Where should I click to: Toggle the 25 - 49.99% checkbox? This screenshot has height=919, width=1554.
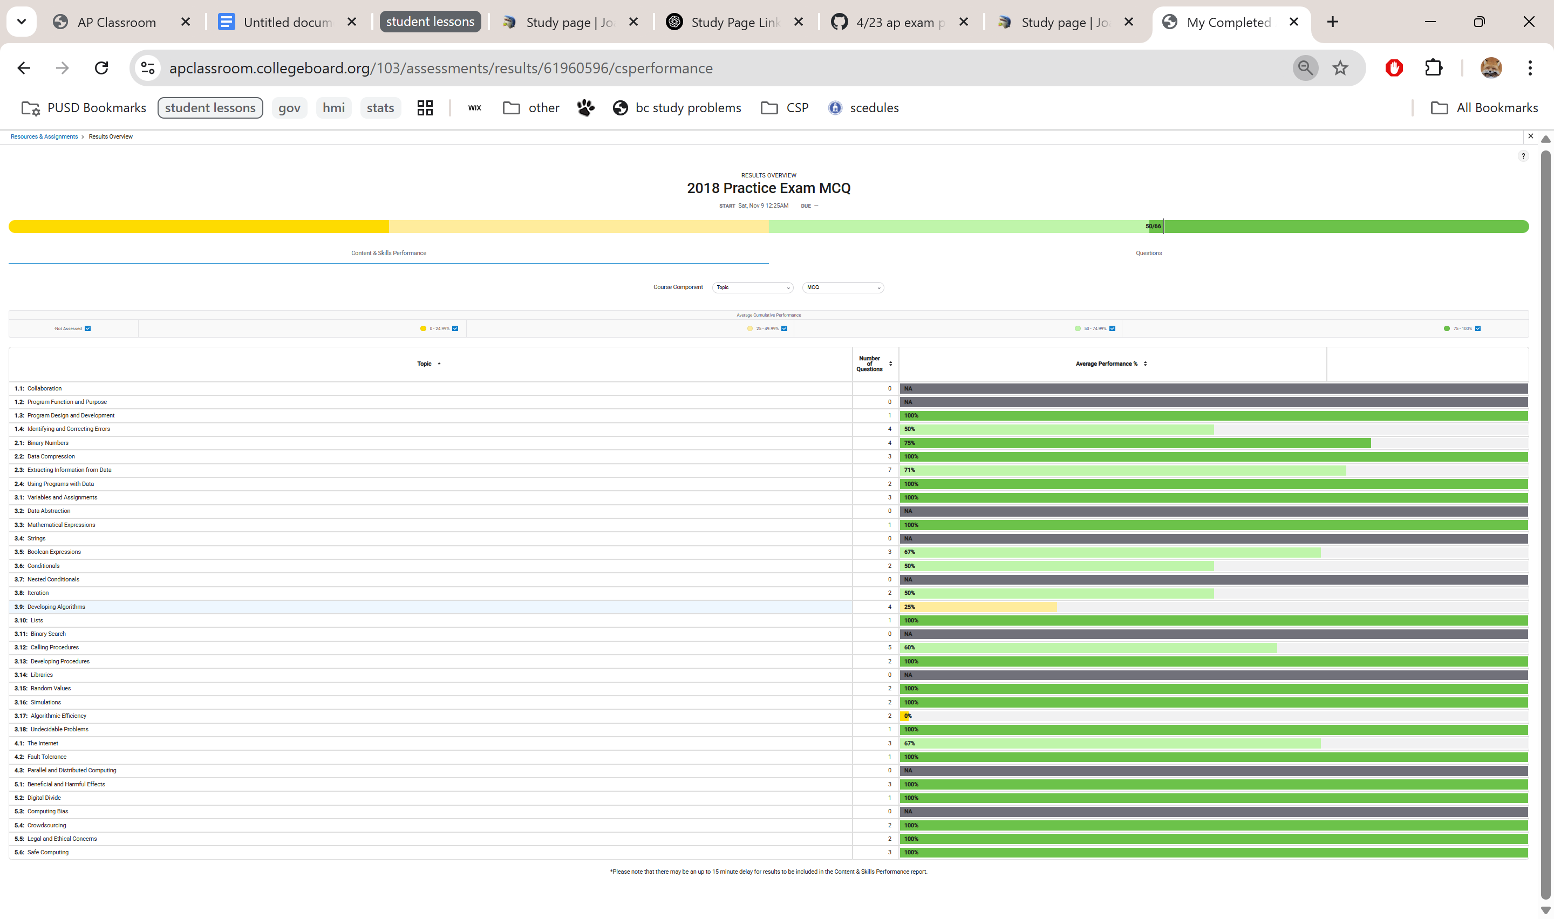coord(784,329)
